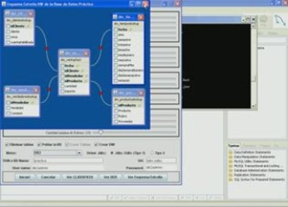Check the zona field in clientes table
This screenshot has height=207, width=288.
pos(8,37)
